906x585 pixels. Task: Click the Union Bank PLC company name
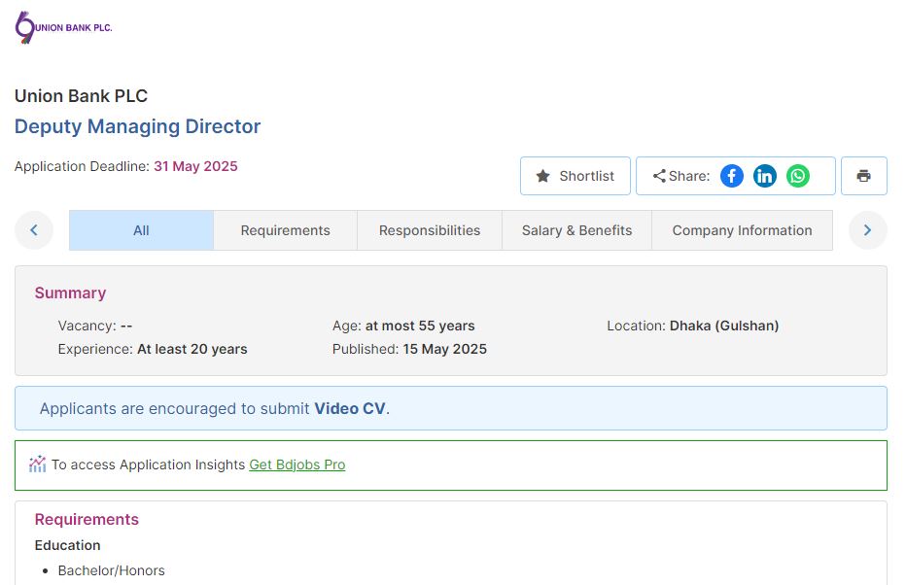81,95
